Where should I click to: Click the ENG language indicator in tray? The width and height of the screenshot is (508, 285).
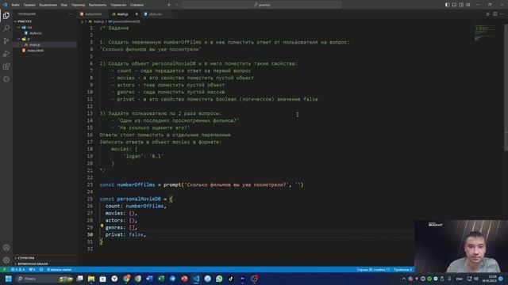pyautogui.click(x=460, y=279)
